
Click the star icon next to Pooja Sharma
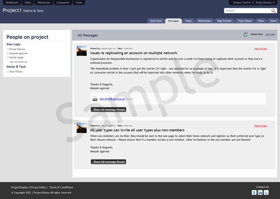click(x=8, y=49)
